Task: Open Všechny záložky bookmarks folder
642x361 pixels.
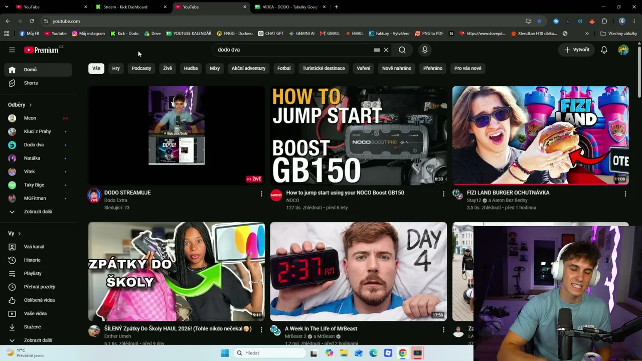Action: pyautogui.click(x=618, y=34)
